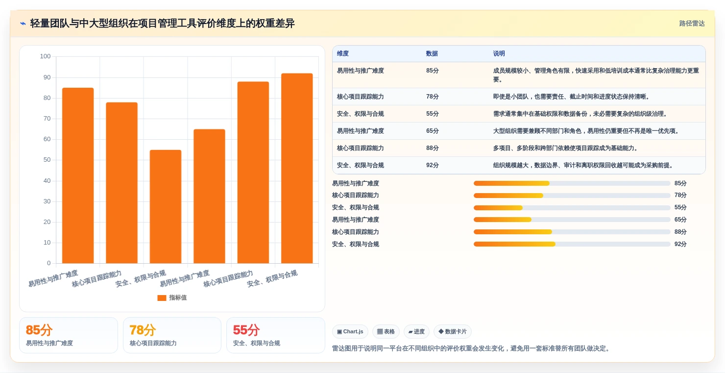Click the 路径雷达 label in the header
Image resolution: width=725 pixels, height=373 pixels.
point(692,24)
